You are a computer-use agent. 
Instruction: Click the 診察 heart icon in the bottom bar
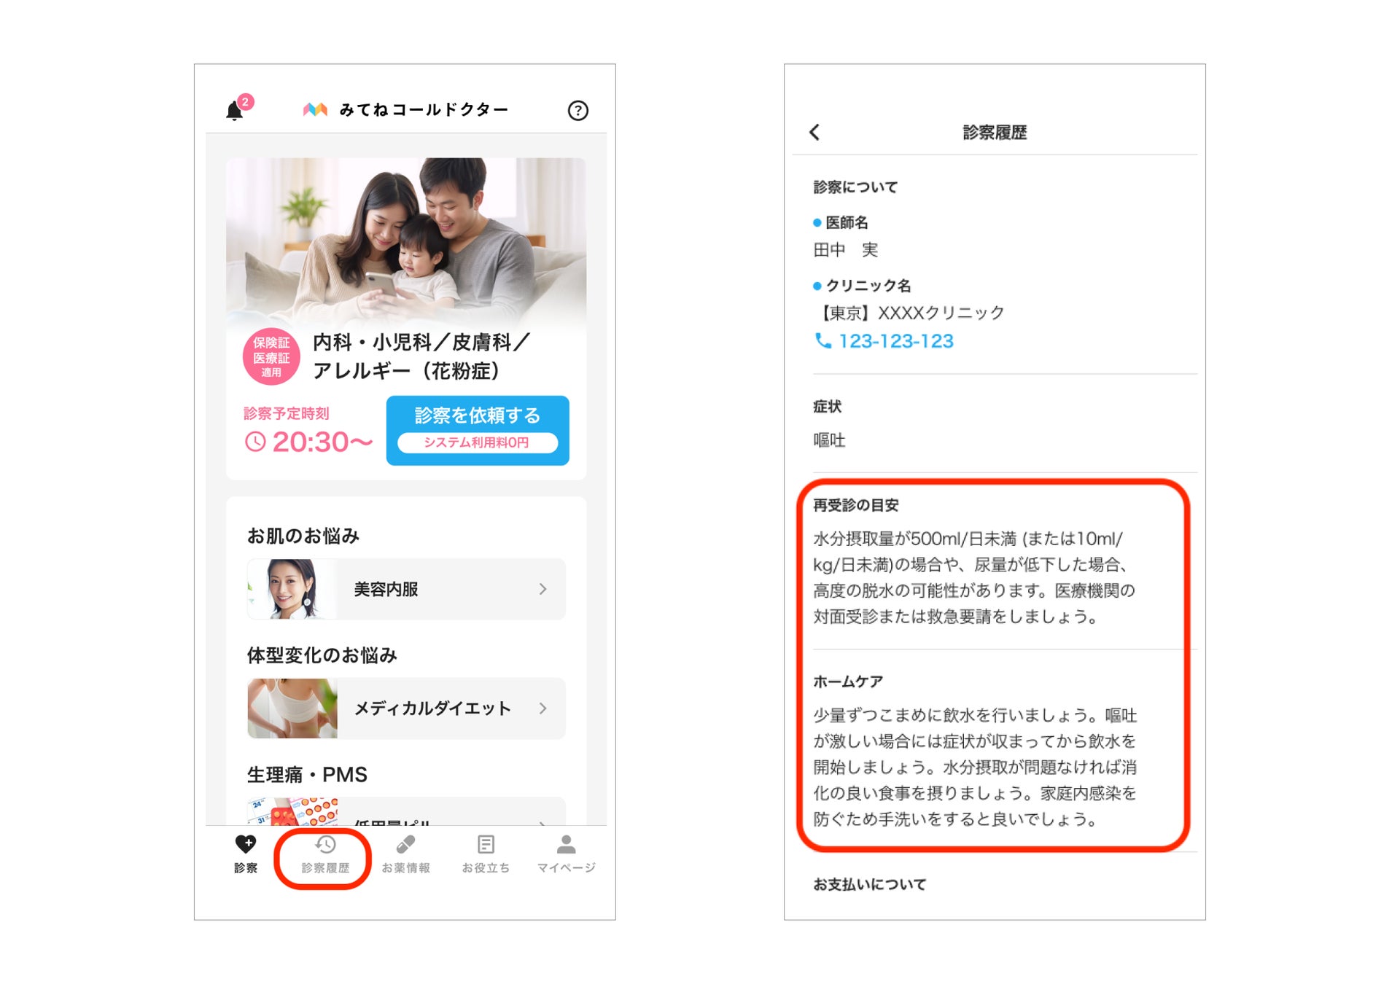coord(246,845)
